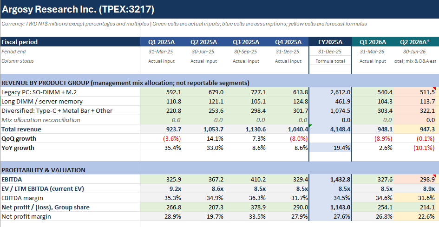439x227 pixels.
Task: Select the Q4 2025A column header
Action: 288,42
